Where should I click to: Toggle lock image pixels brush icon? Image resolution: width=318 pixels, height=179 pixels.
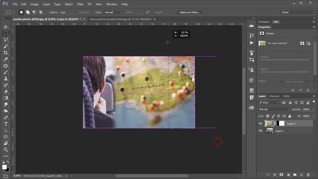coord(273,116)
